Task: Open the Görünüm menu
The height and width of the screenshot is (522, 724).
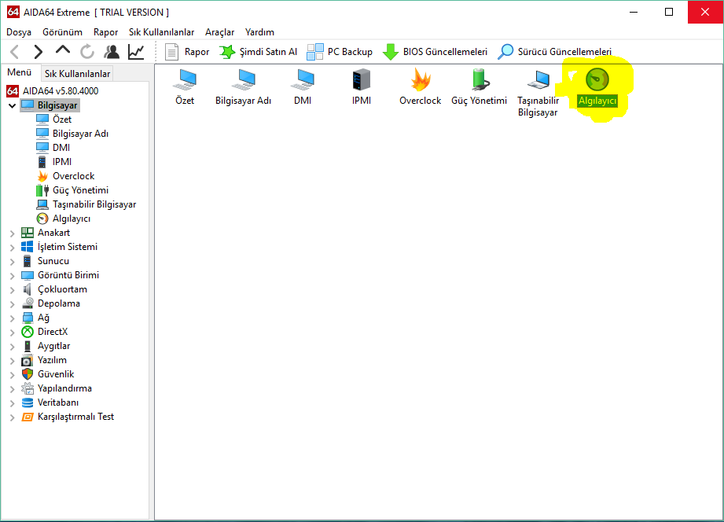Action: coord(62,32)
